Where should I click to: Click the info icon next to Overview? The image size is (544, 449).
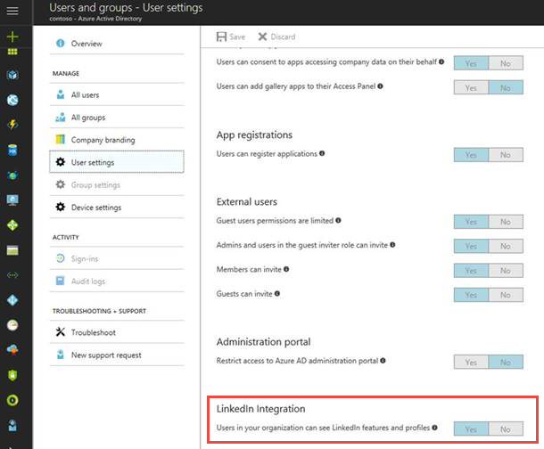pos(61,44)
